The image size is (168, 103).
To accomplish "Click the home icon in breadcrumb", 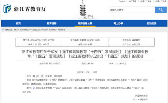I will click(x=3, y=30).
